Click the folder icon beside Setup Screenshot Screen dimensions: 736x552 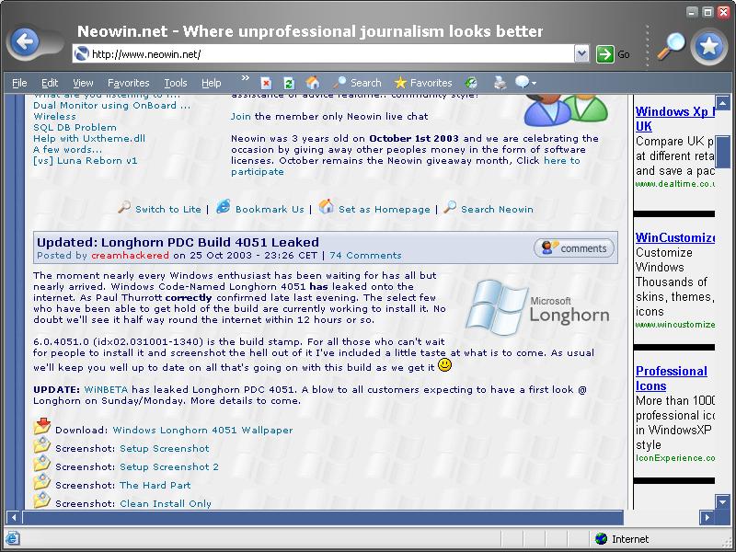42,445
